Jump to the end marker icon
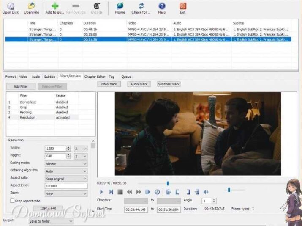 197,192
